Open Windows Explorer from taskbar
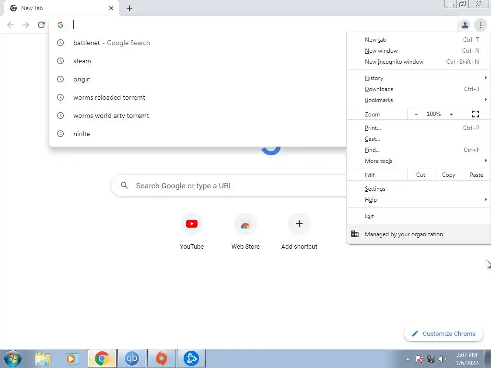Image resolution: width=491 pixels, height=368 pixels. pos(43,358)
